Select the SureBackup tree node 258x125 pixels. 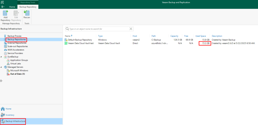(13, 57)
